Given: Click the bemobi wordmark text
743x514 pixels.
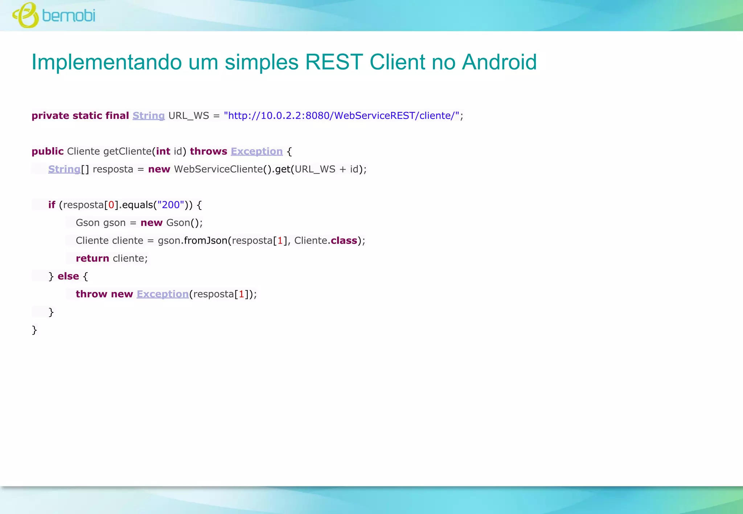Looking at the screenshot, I should (x=69, y=16).
